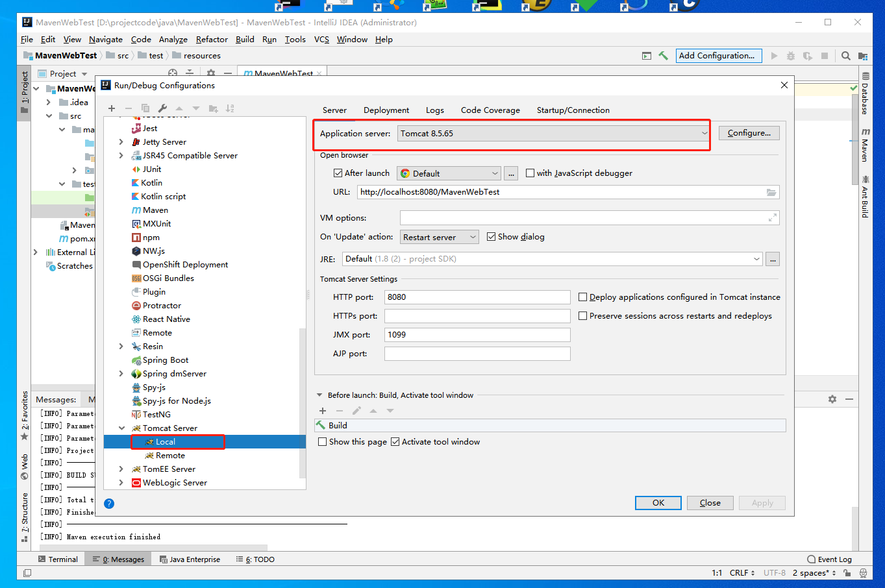Collapse the Tomcat Server node

[121, 428]
